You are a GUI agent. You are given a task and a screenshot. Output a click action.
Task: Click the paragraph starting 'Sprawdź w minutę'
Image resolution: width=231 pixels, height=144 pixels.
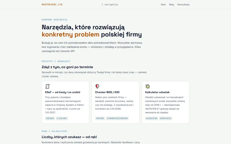[x=94, y=74]
